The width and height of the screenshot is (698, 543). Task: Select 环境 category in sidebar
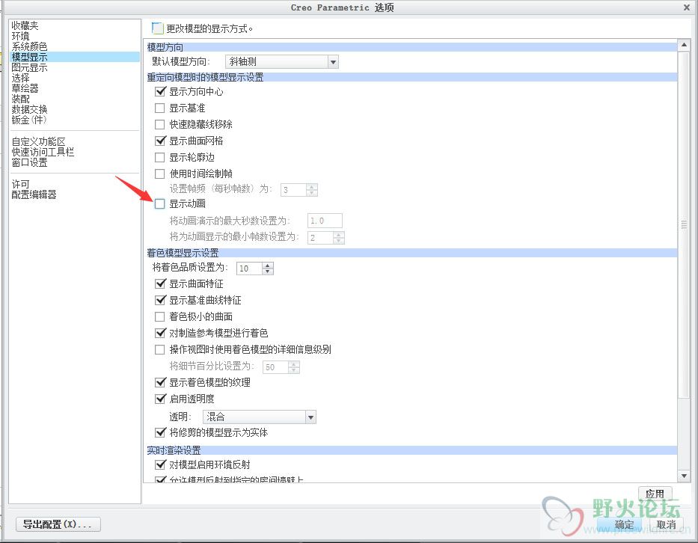click(20, 36)
